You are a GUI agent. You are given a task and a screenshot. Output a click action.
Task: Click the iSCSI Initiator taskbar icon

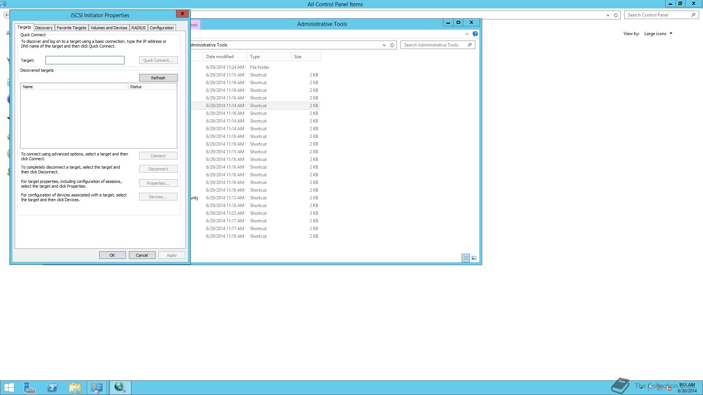coord(120,387)
